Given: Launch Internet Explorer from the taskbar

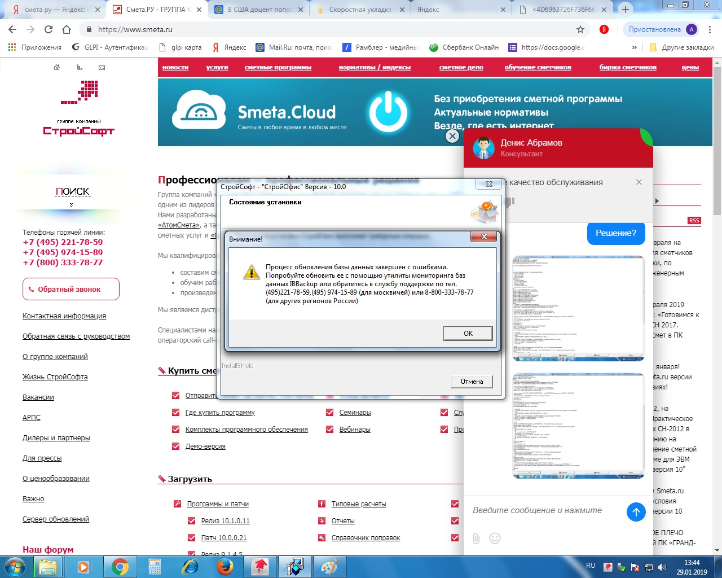Looking at the screenshot, I should click(190, 566).
